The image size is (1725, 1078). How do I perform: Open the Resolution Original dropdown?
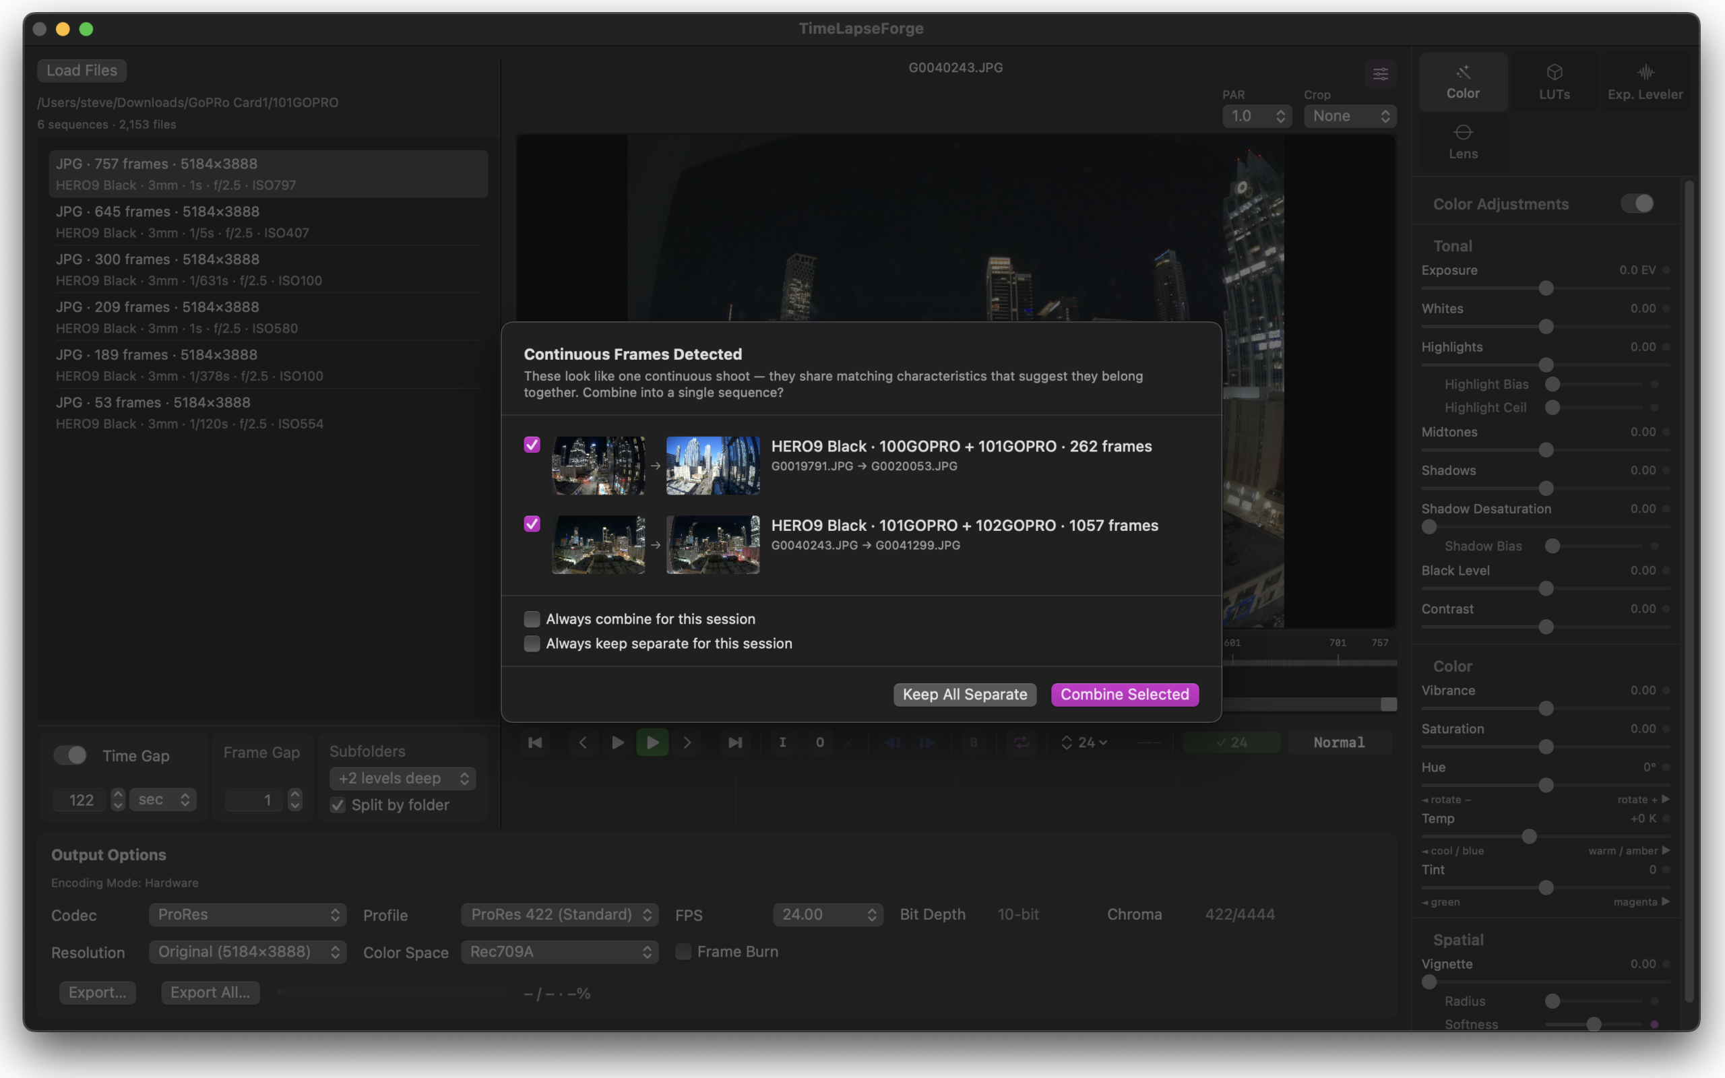[247, 952]
